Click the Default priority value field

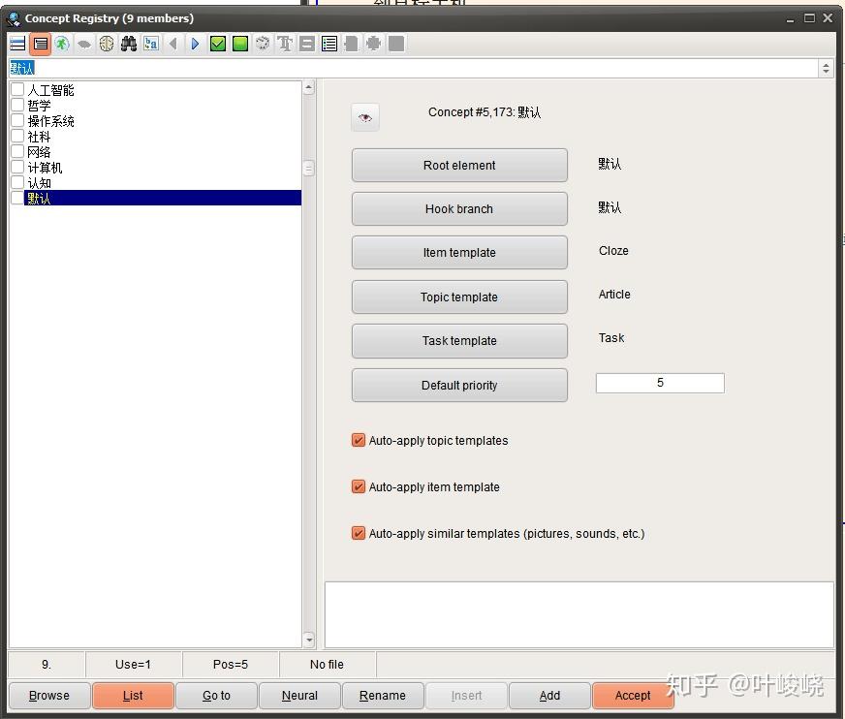[660, 383]
